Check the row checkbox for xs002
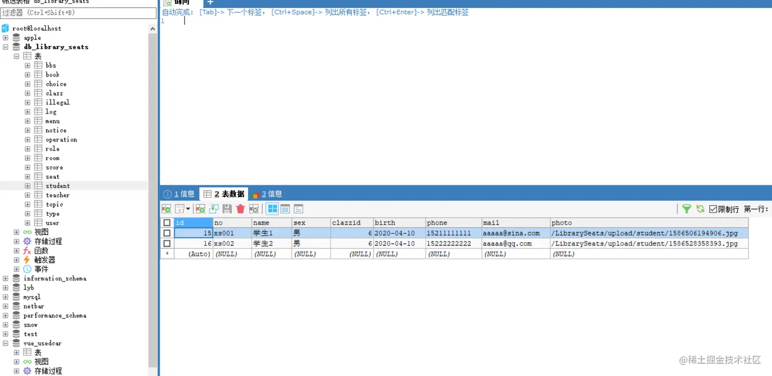The height and width of the screenshot is (376, 772). [x=167, y=244]
